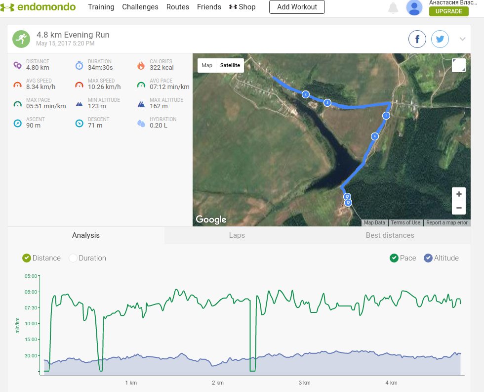The width and height of the screenshot is (484, 392).
Task: Expand the workout options chevron
Action: (463, 39)
